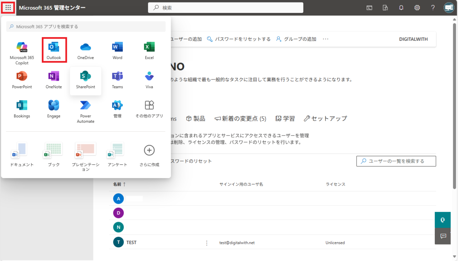458x261 pixels.
Task: Launch PowerPoint app
Action: tap(22, 80)
